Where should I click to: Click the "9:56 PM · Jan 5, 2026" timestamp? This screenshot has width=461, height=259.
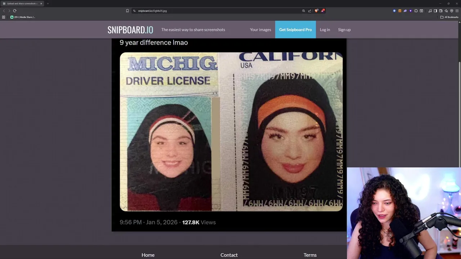tap(148, 222)
